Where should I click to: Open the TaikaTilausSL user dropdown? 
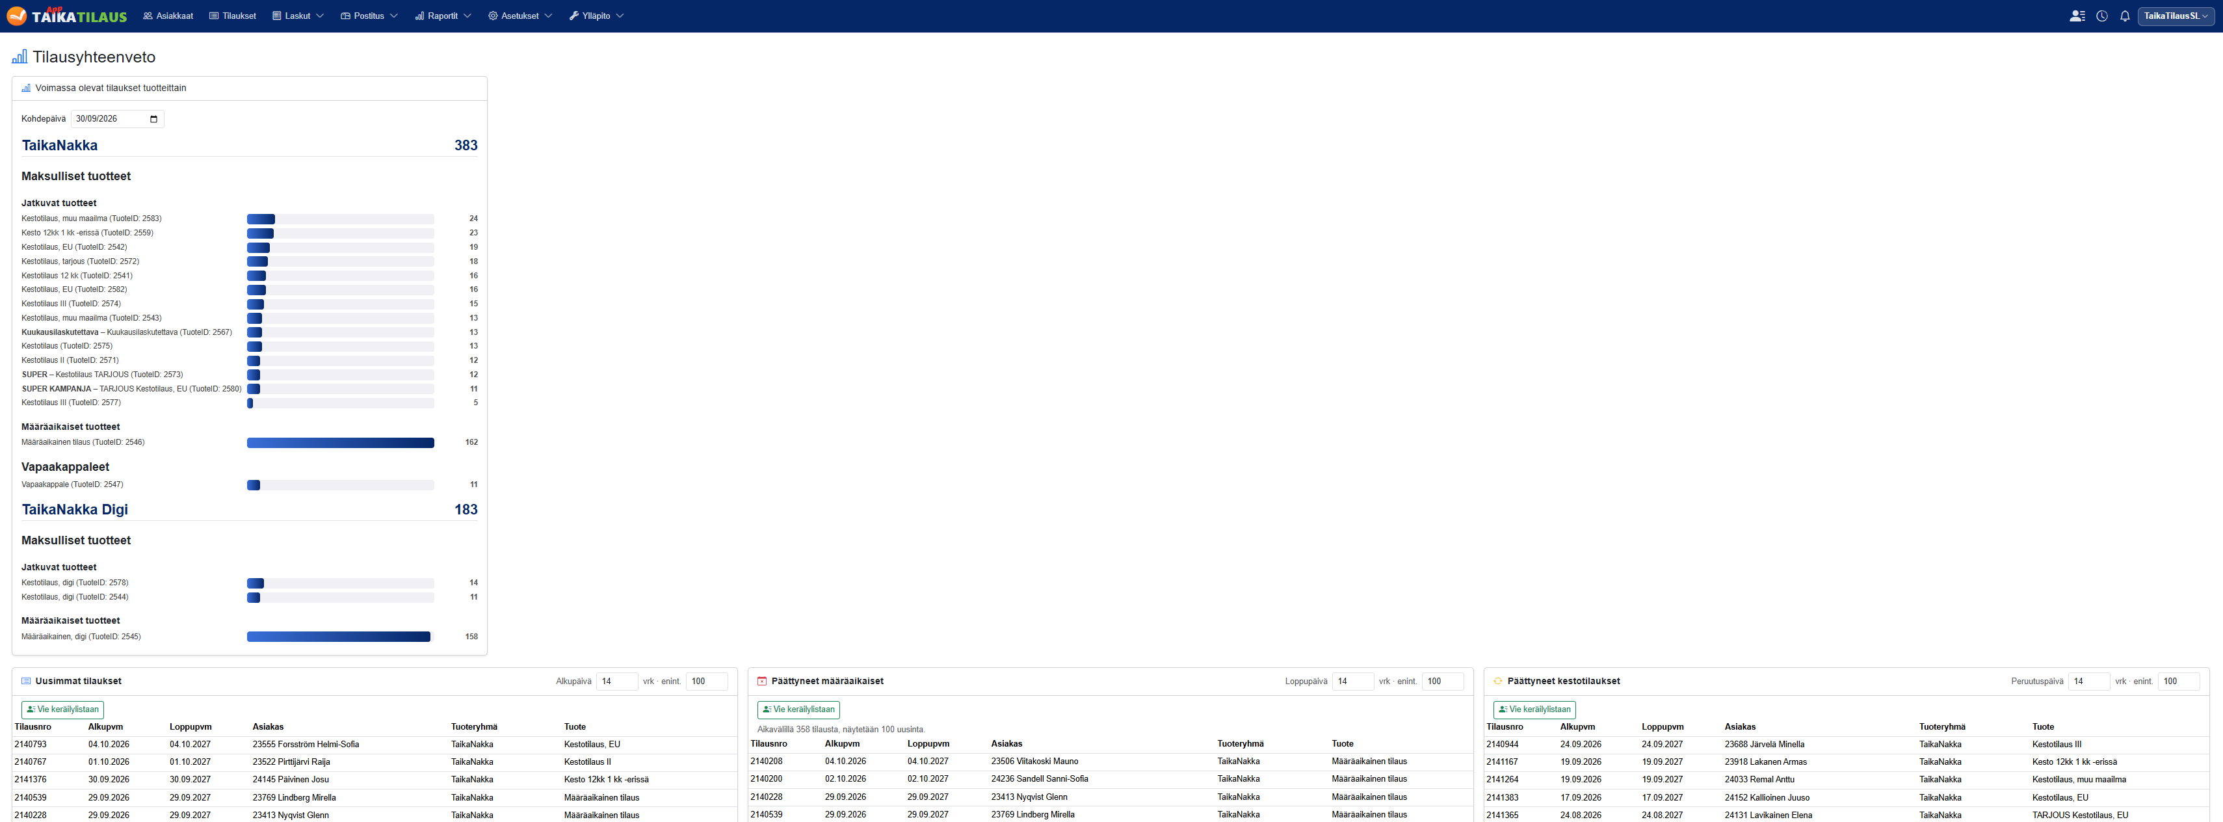tap(2176, 16)
